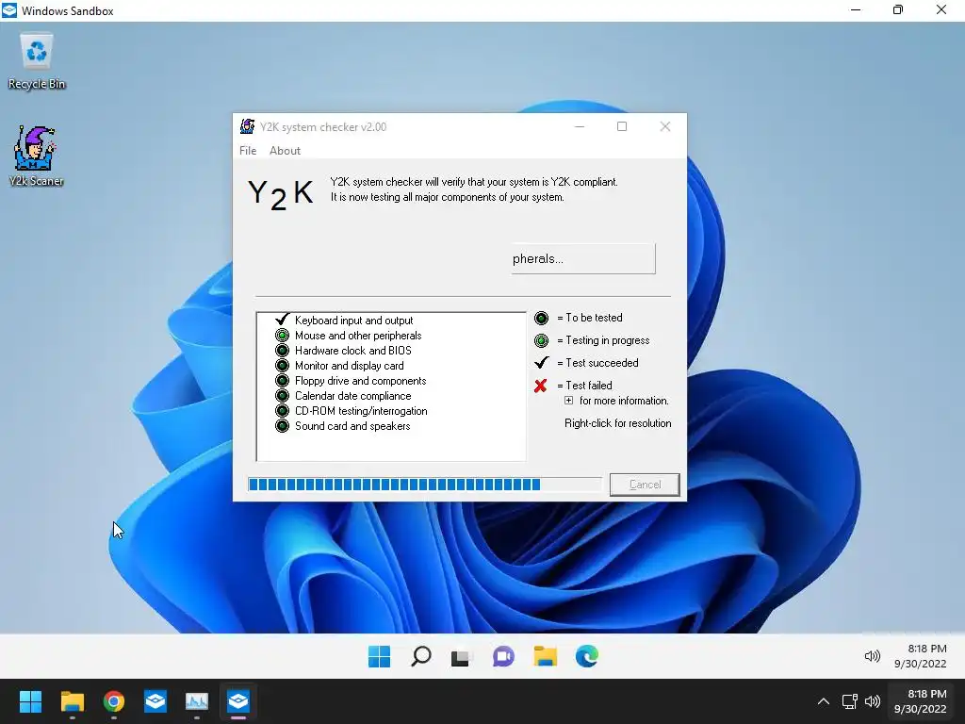This screenshot has width=965, height=724.
Task: Select 'Monitor and display card' row
Action: (349, 366)
